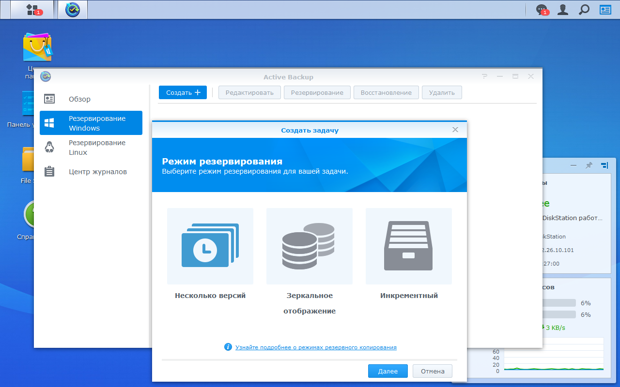Click the Зеркальное отображение label
Screen dimensions: 620x387
[x=310, y=303]
